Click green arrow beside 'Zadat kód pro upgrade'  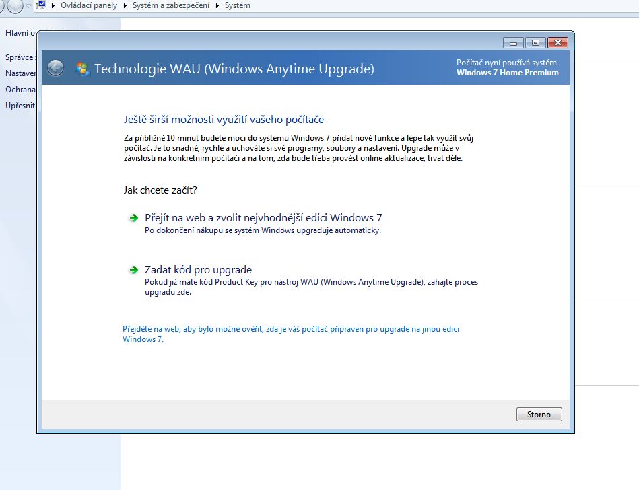(134, 270)
